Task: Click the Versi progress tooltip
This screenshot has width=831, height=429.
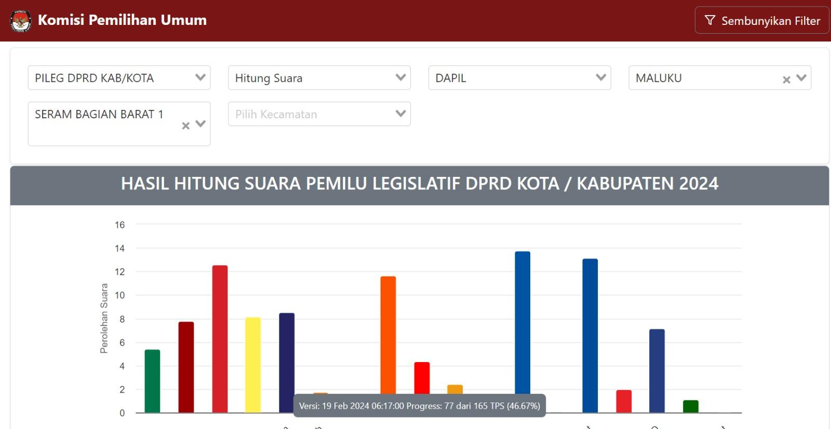Action: coord(420,406)
